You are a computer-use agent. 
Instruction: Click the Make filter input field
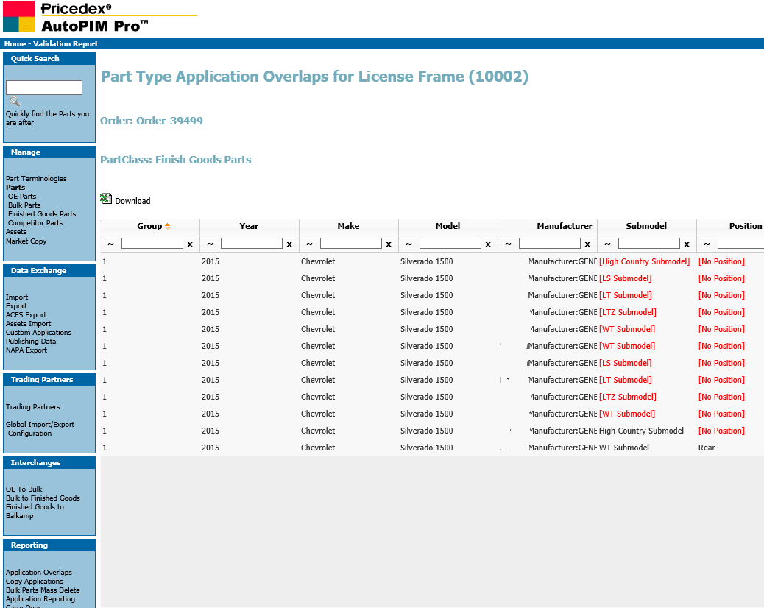[351, 244]
